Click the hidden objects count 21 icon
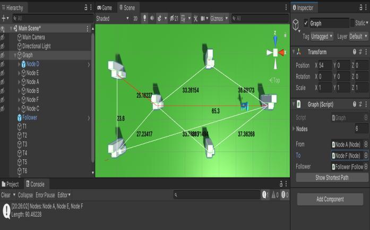The height and width of the screenshot is (230, 370). click(174, 19)
